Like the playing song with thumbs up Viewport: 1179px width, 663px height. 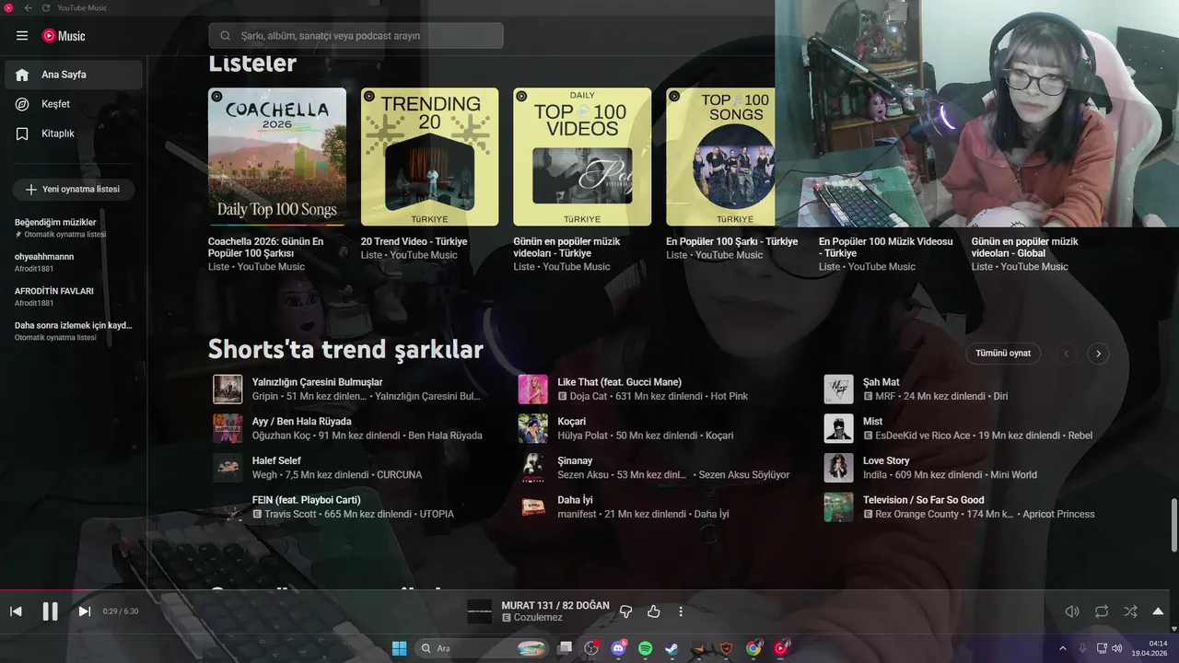tap(654, 611)
